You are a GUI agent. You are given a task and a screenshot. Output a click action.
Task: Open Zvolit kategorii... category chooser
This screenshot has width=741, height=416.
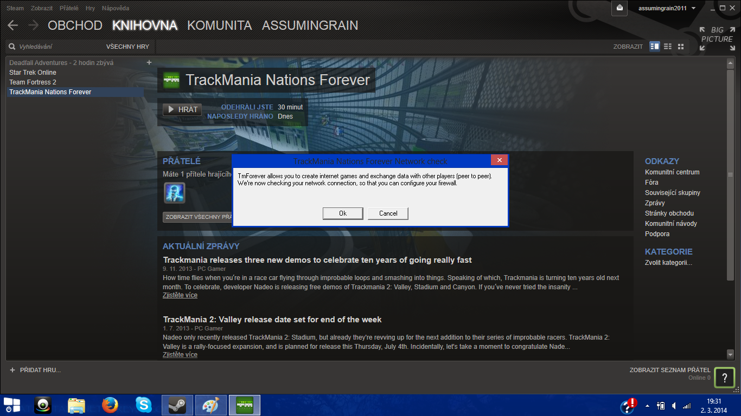point(668,263)
